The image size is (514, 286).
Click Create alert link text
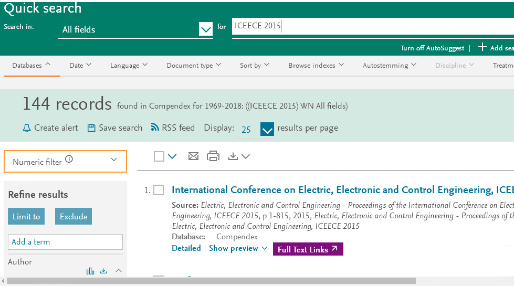pyautogui.click(x=56, y=128)
